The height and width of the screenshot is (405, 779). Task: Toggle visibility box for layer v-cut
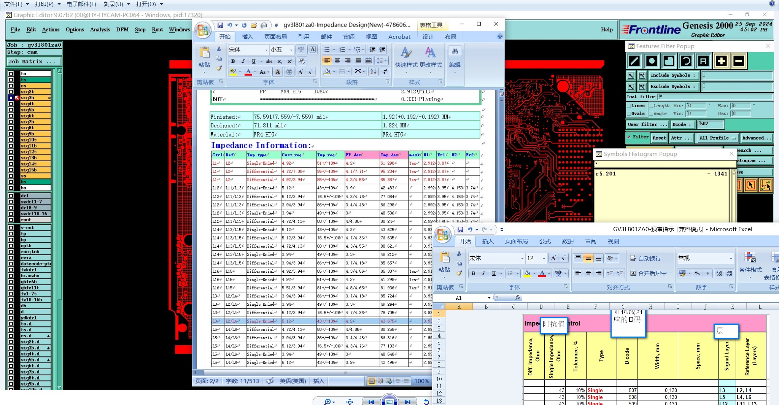pos(11,228)
